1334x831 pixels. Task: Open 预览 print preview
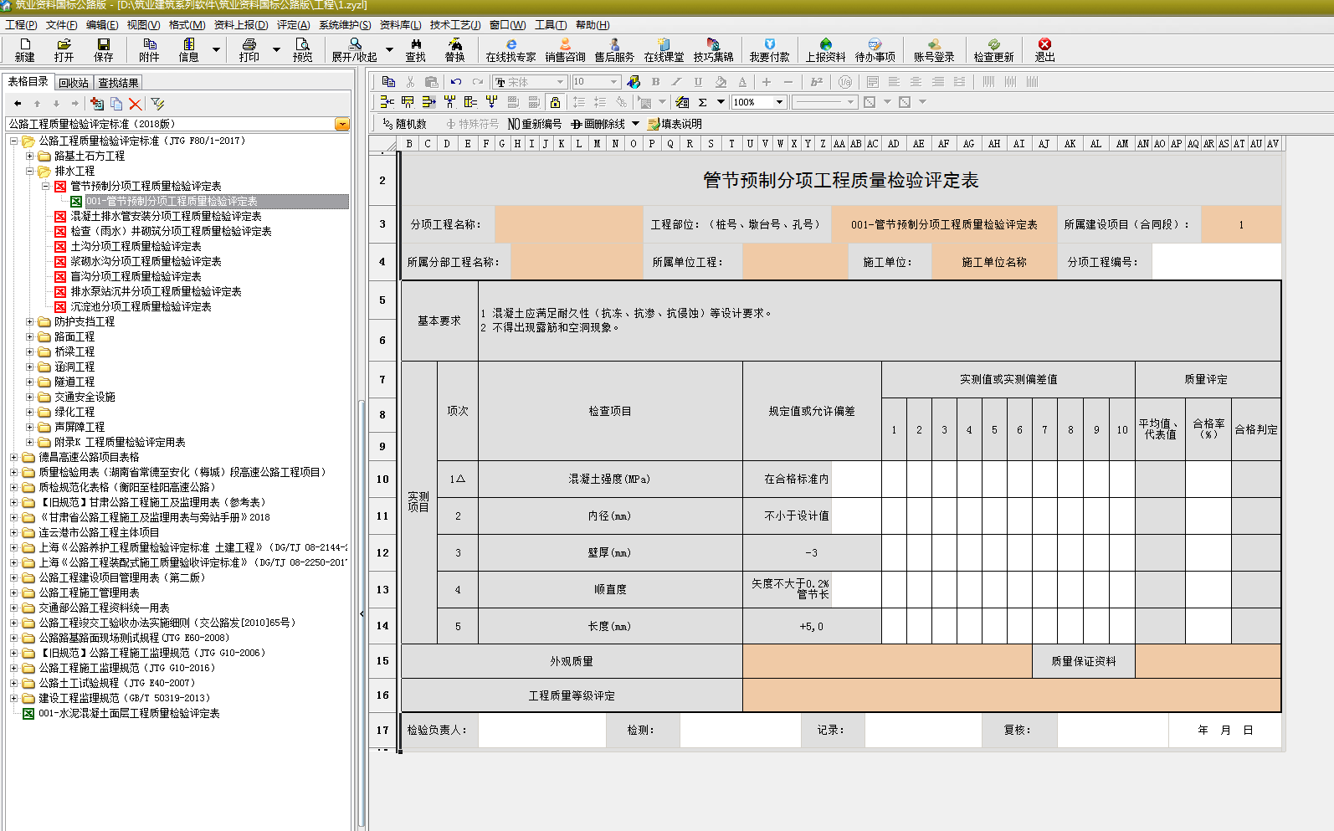tap(302, 50)
